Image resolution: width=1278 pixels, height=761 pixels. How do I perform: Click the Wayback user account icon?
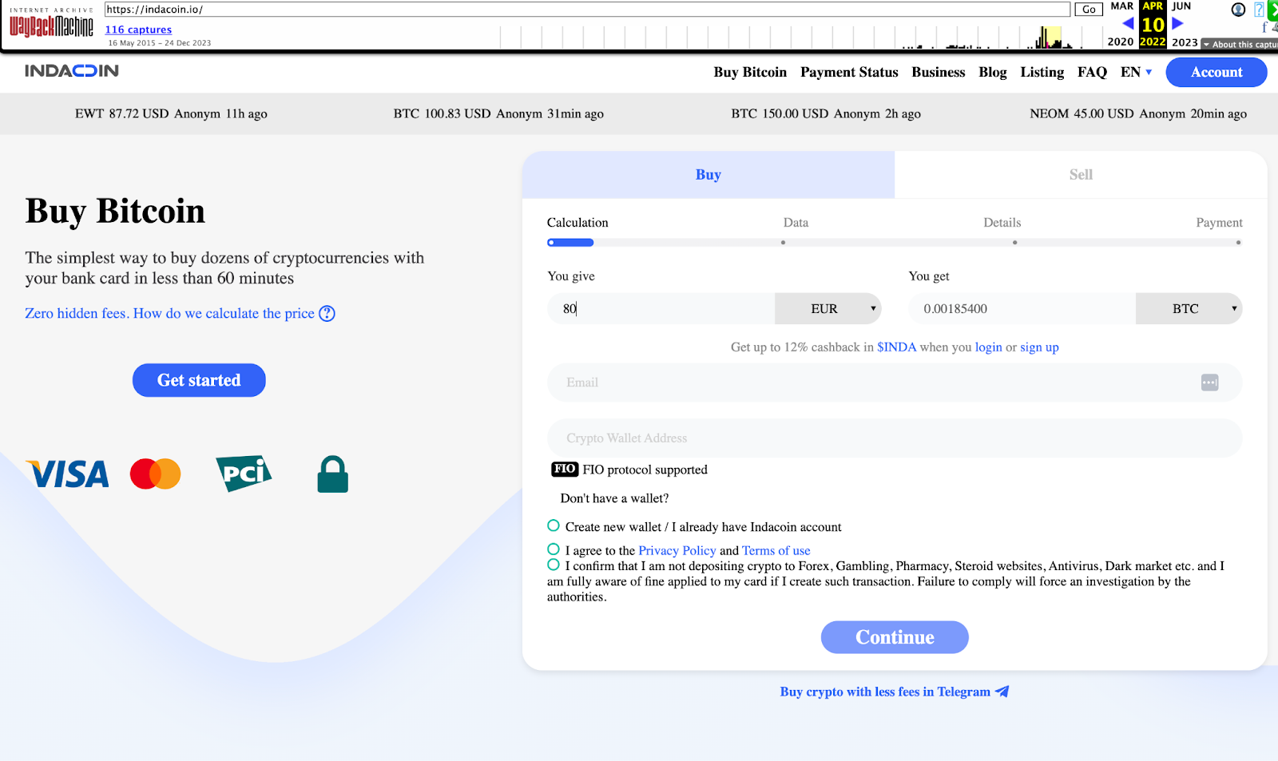[1238, 10]
